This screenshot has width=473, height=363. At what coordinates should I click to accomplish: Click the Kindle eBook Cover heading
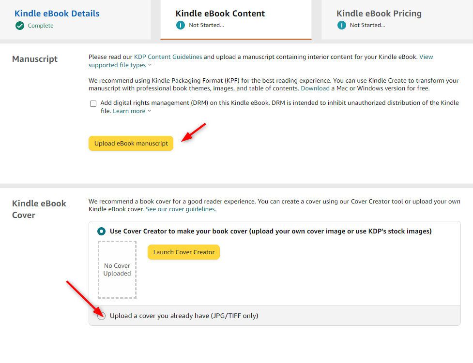[39, 209]
